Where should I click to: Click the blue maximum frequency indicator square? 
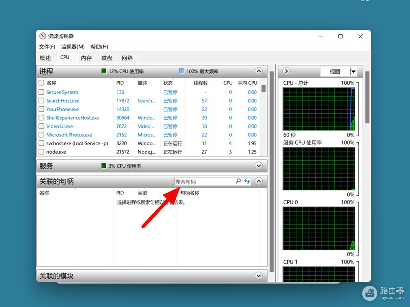click(181, 71)
